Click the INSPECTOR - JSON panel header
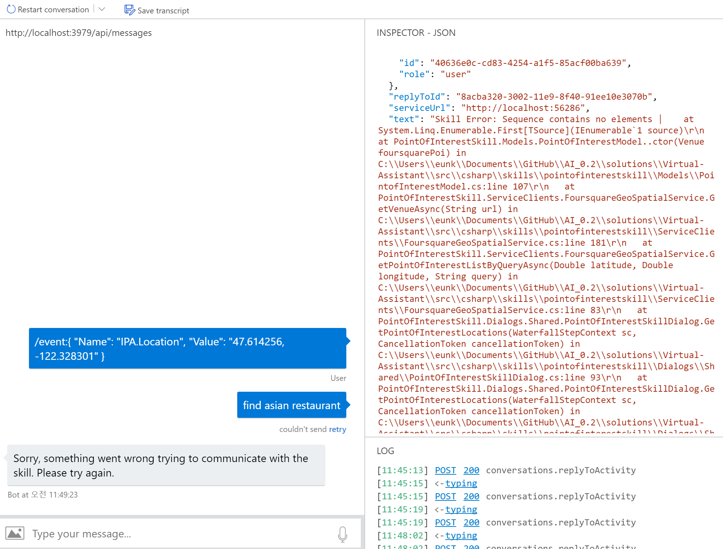The width and height of the screenshot is (723, 549). pos(416,33)
